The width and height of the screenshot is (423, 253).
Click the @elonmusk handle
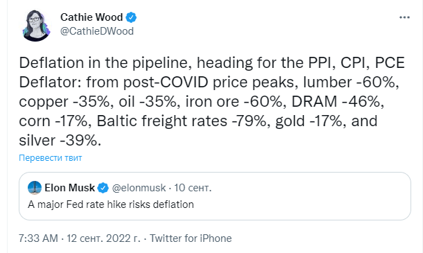(x=139, y=188)
